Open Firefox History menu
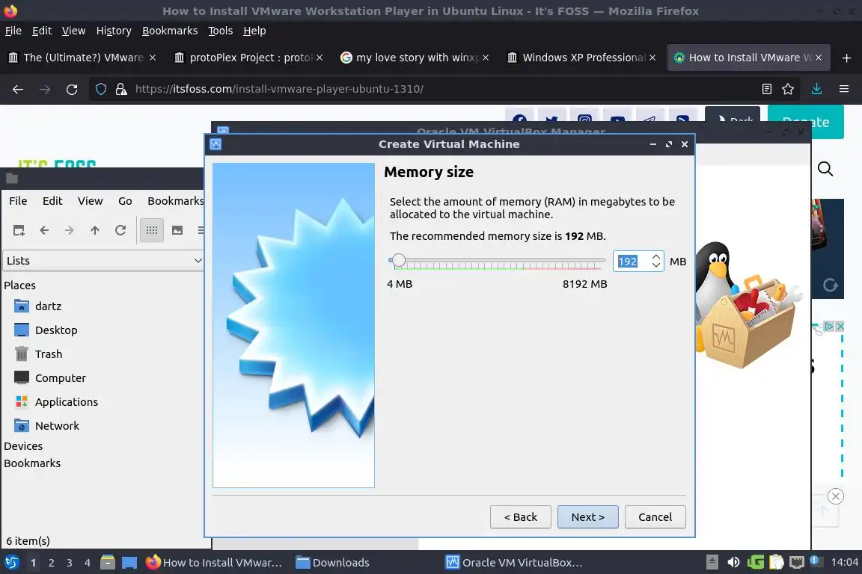 (114, 31)
